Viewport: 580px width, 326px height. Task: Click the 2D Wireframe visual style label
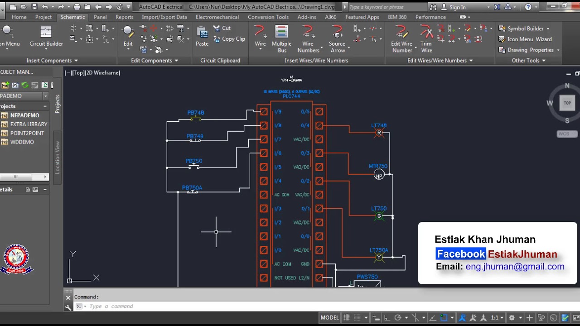tap(103, 73)
